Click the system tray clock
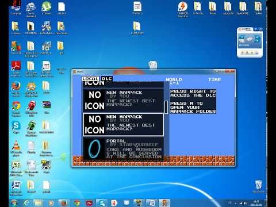Screen dimensions: 276x207 (256, 203)
